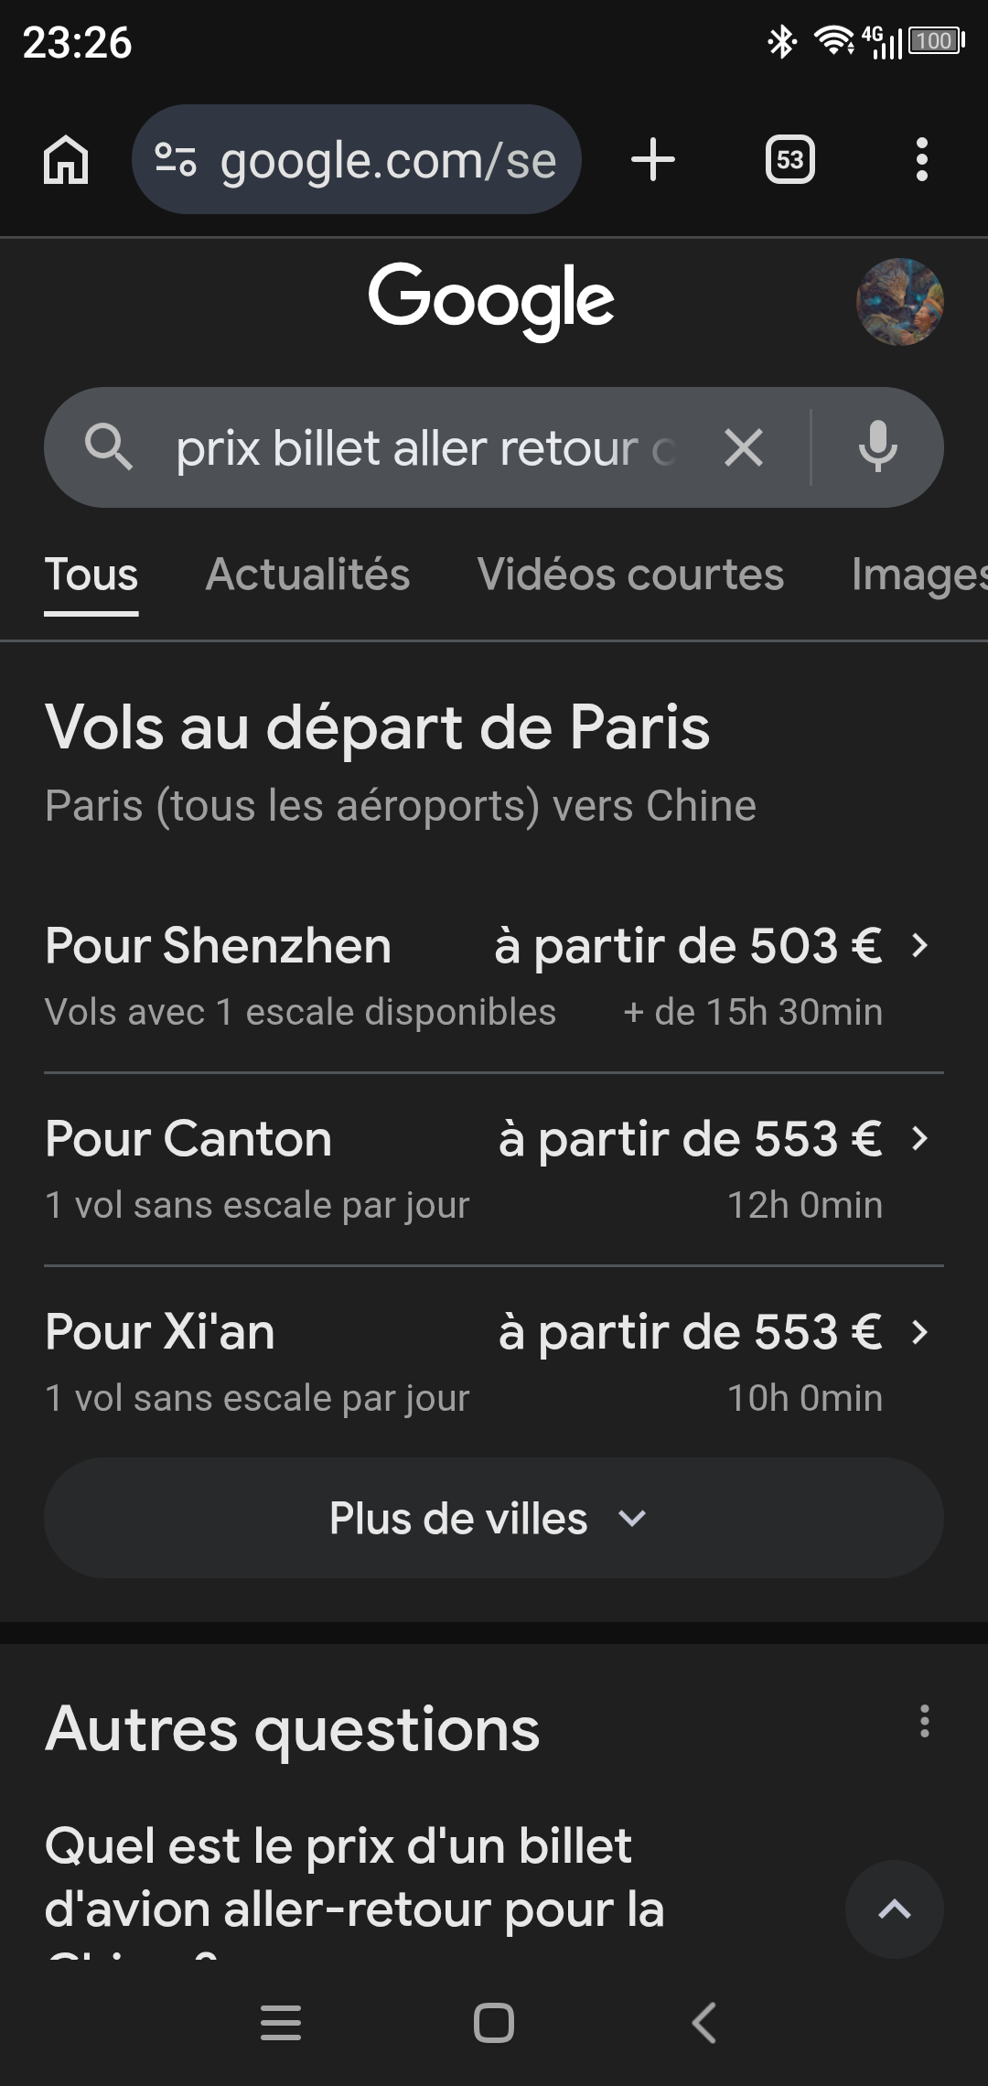988x2086 pixels.
Task: Start voice search with microphone icon
Action: click(877, 447)
